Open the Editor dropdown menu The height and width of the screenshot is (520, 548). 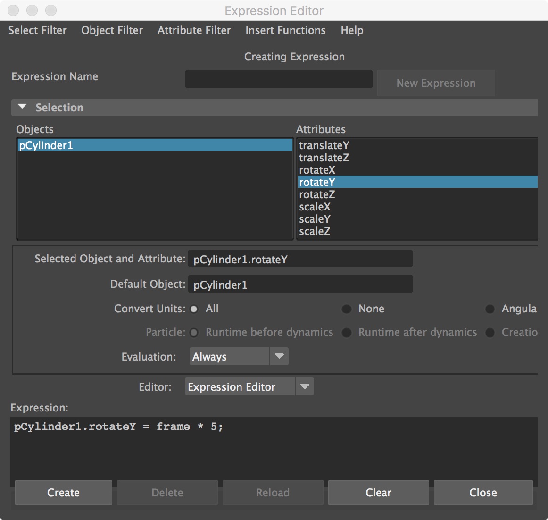tap(249, 387)
